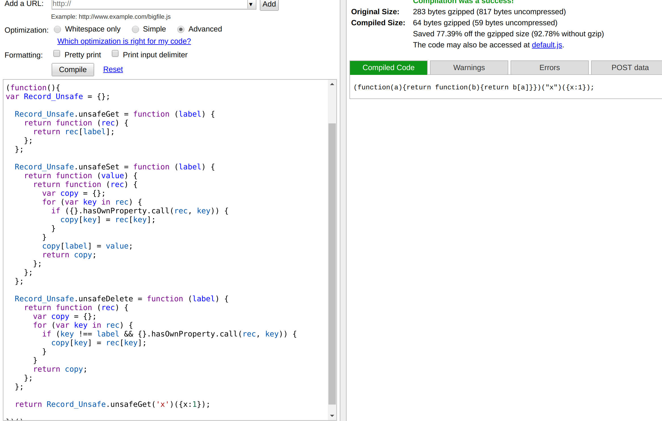
Task: Open the URL dropdown arrow
Action: [x=251, y=4]
